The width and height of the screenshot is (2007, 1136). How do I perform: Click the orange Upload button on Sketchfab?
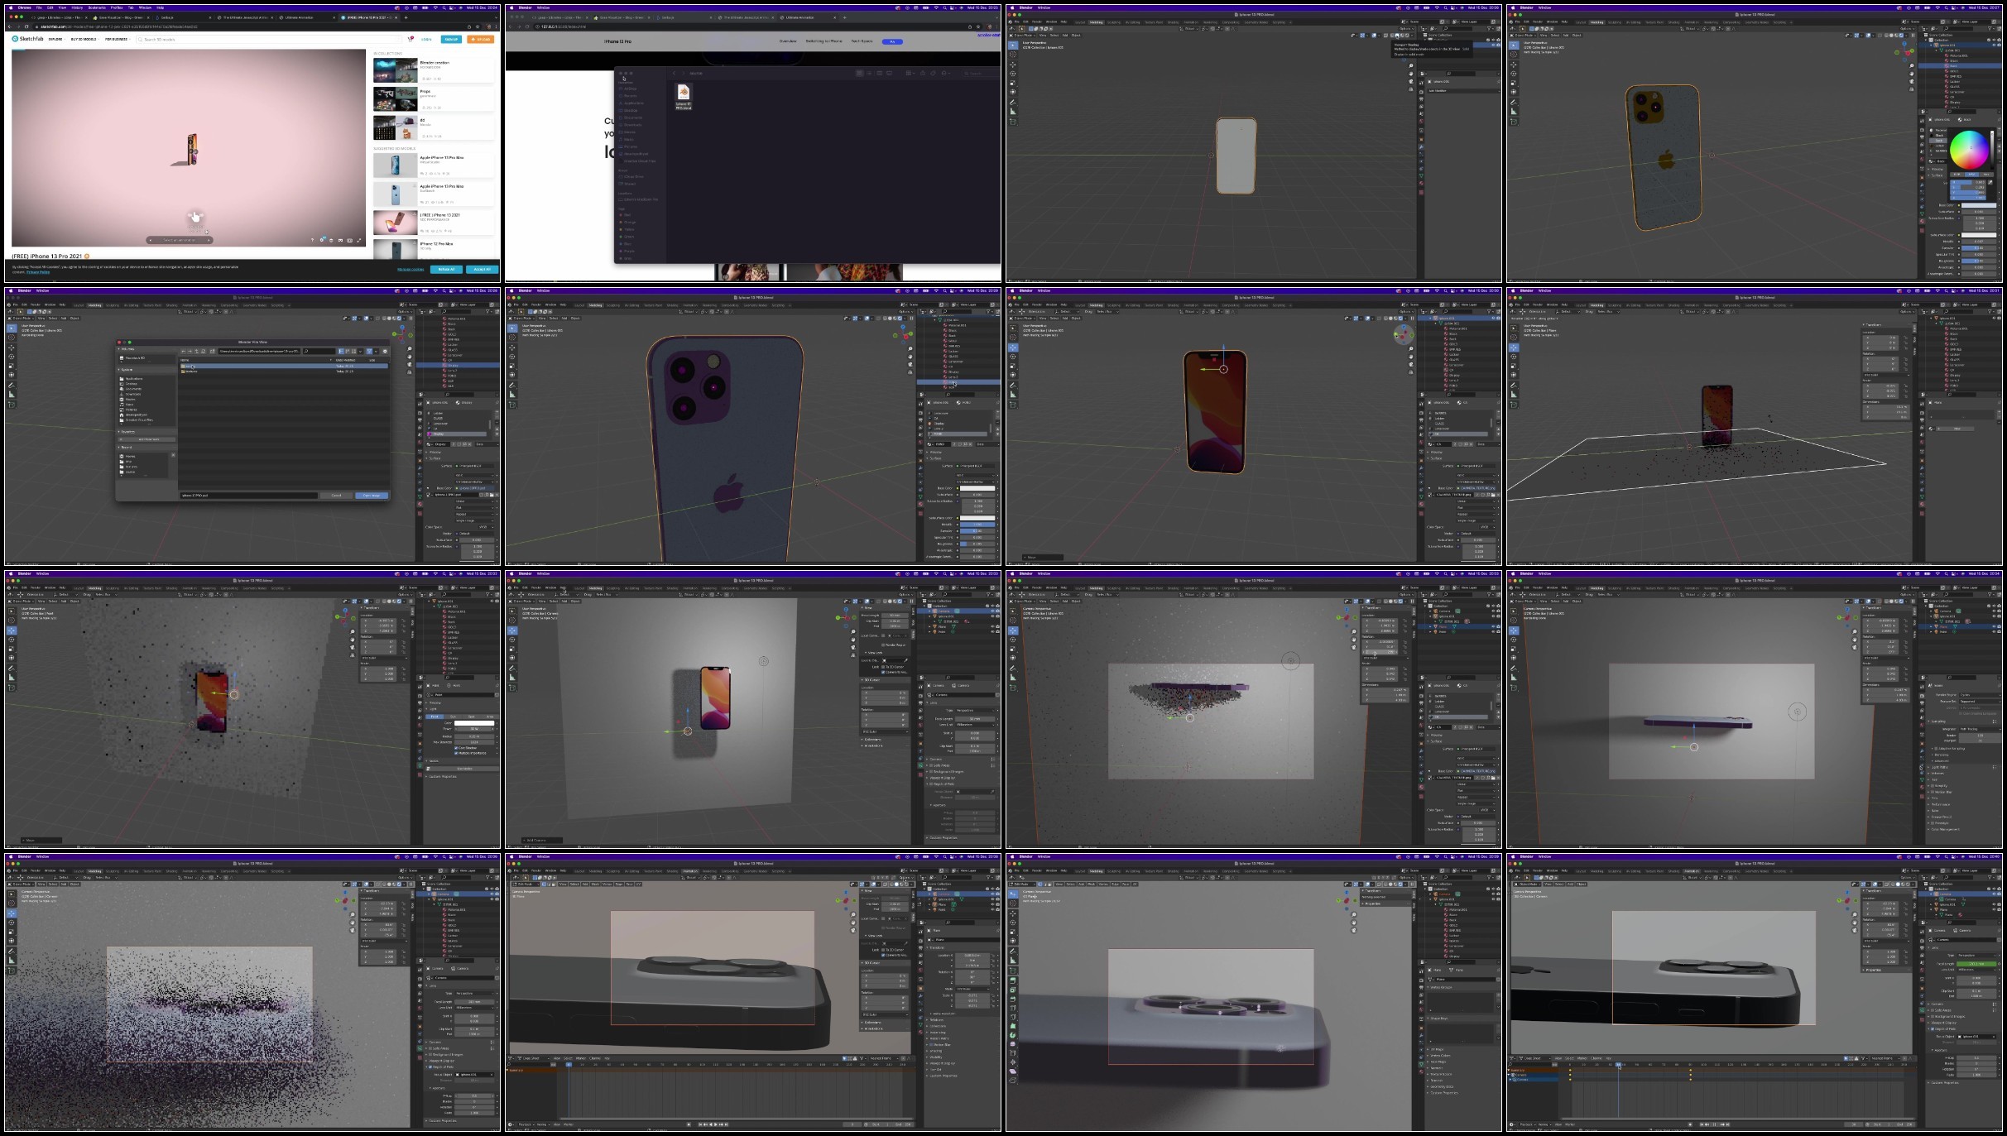coord(481,39)
